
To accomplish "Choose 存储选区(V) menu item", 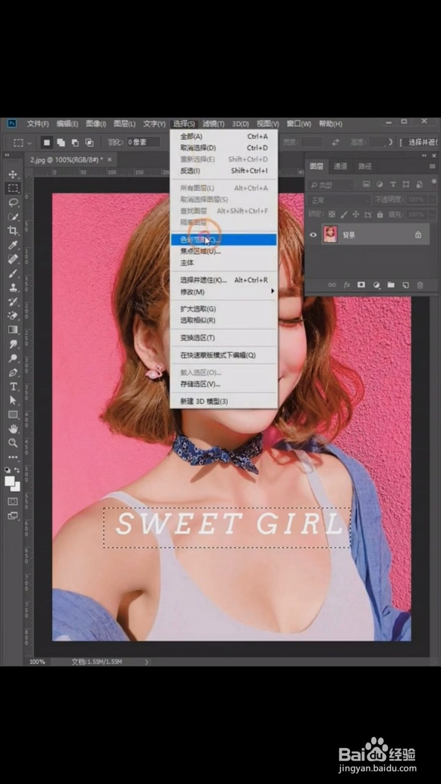I will 224,384.
